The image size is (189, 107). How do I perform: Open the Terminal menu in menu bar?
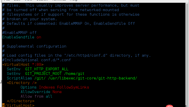click(59, 0)
